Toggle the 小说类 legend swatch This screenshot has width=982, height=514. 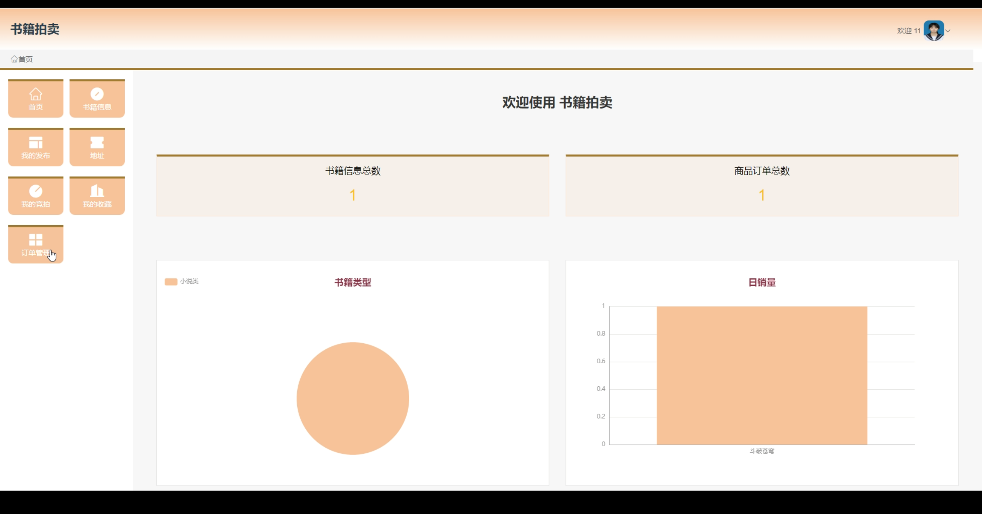click(171, 282)
